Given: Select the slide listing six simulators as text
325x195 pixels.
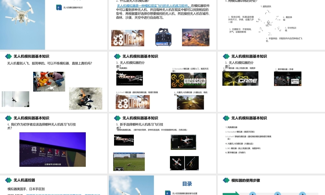Looking at the screenshot, I should coord(271,143).
